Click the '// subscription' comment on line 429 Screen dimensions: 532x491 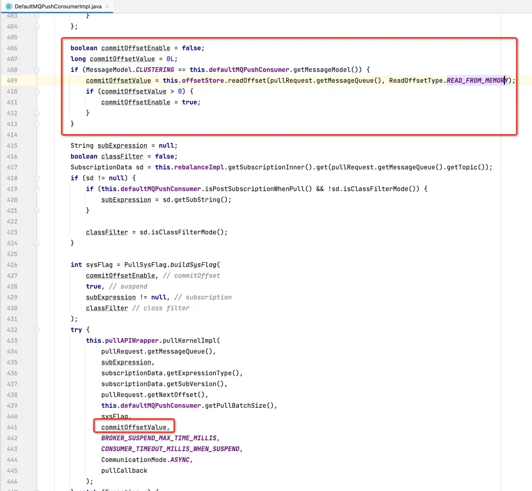[203, 297]
